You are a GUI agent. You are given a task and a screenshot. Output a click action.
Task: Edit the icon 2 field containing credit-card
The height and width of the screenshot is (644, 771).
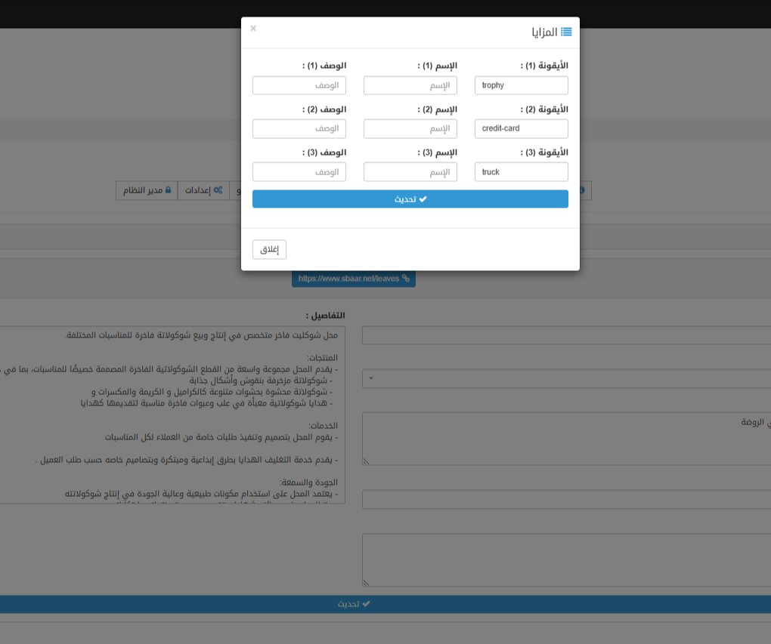522,129
